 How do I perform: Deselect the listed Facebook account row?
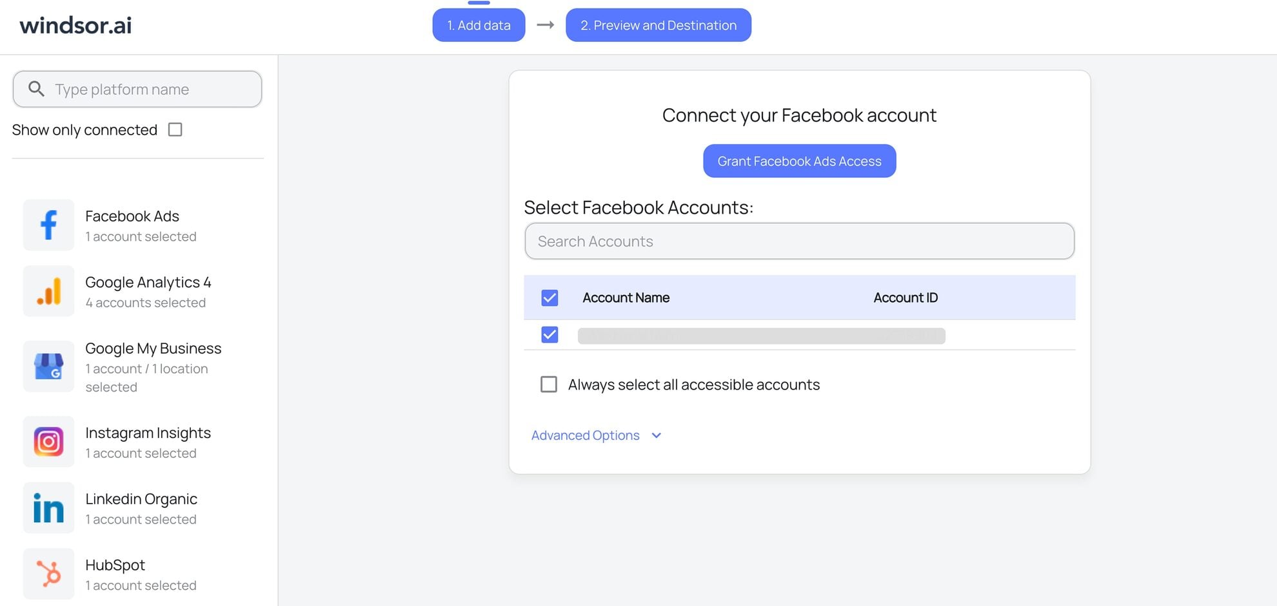[x=549, y=335]
